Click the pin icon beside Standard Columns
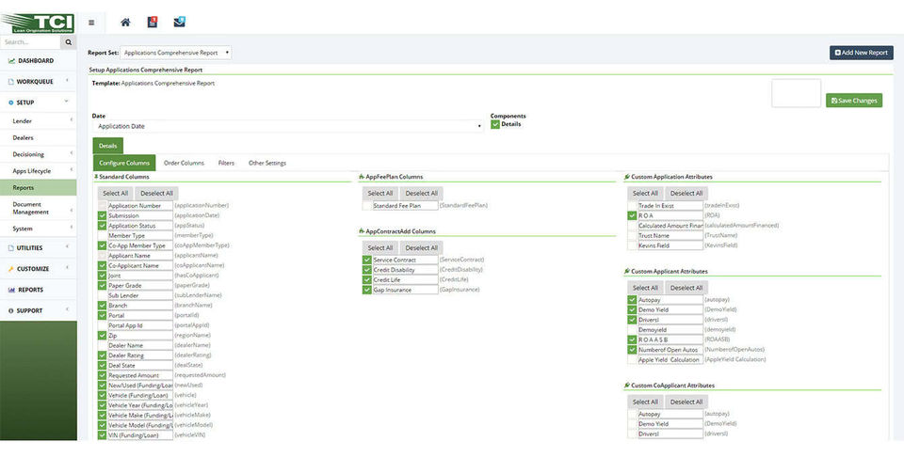Screen dimensions: 904x458 click(x=96, y=177)
